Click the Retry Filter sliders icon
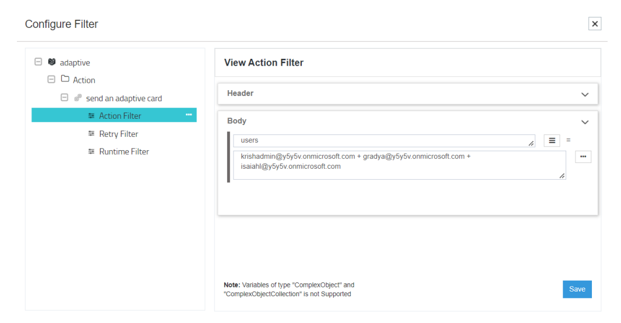 pyautogui.click(x=91, y=134)
